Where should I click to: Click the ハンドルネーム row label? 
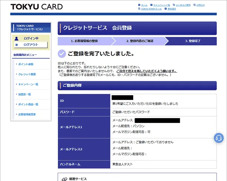tap(84, 164)
